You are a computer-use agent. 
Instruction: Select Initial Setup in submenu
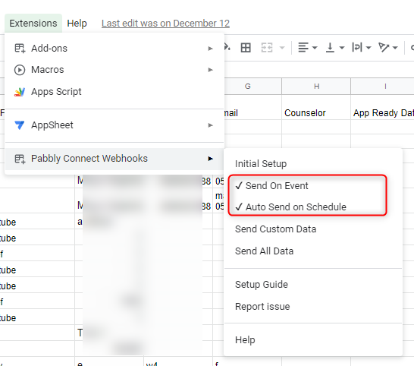[x=261, y=164]
